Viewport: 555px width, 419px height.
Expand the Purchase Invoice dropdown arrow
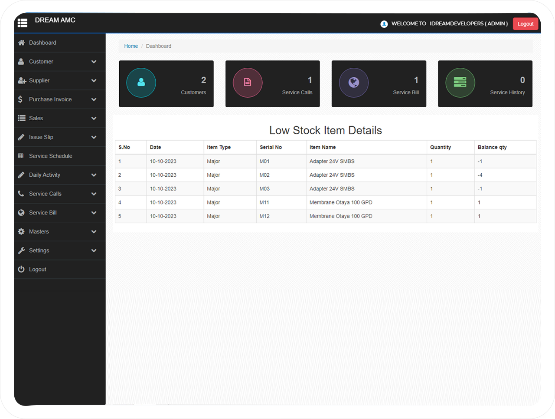(94, 99)
